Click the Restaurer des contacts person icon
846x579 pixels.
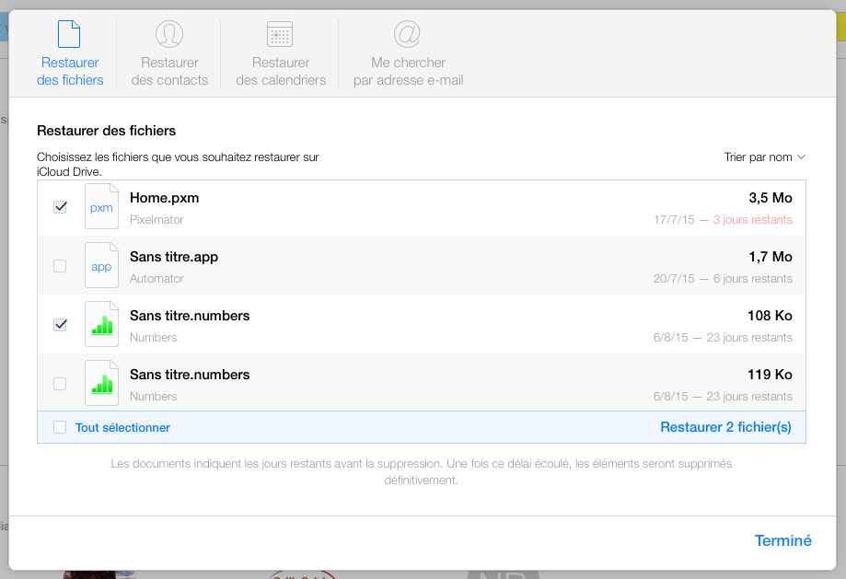[x=169, y=34]
